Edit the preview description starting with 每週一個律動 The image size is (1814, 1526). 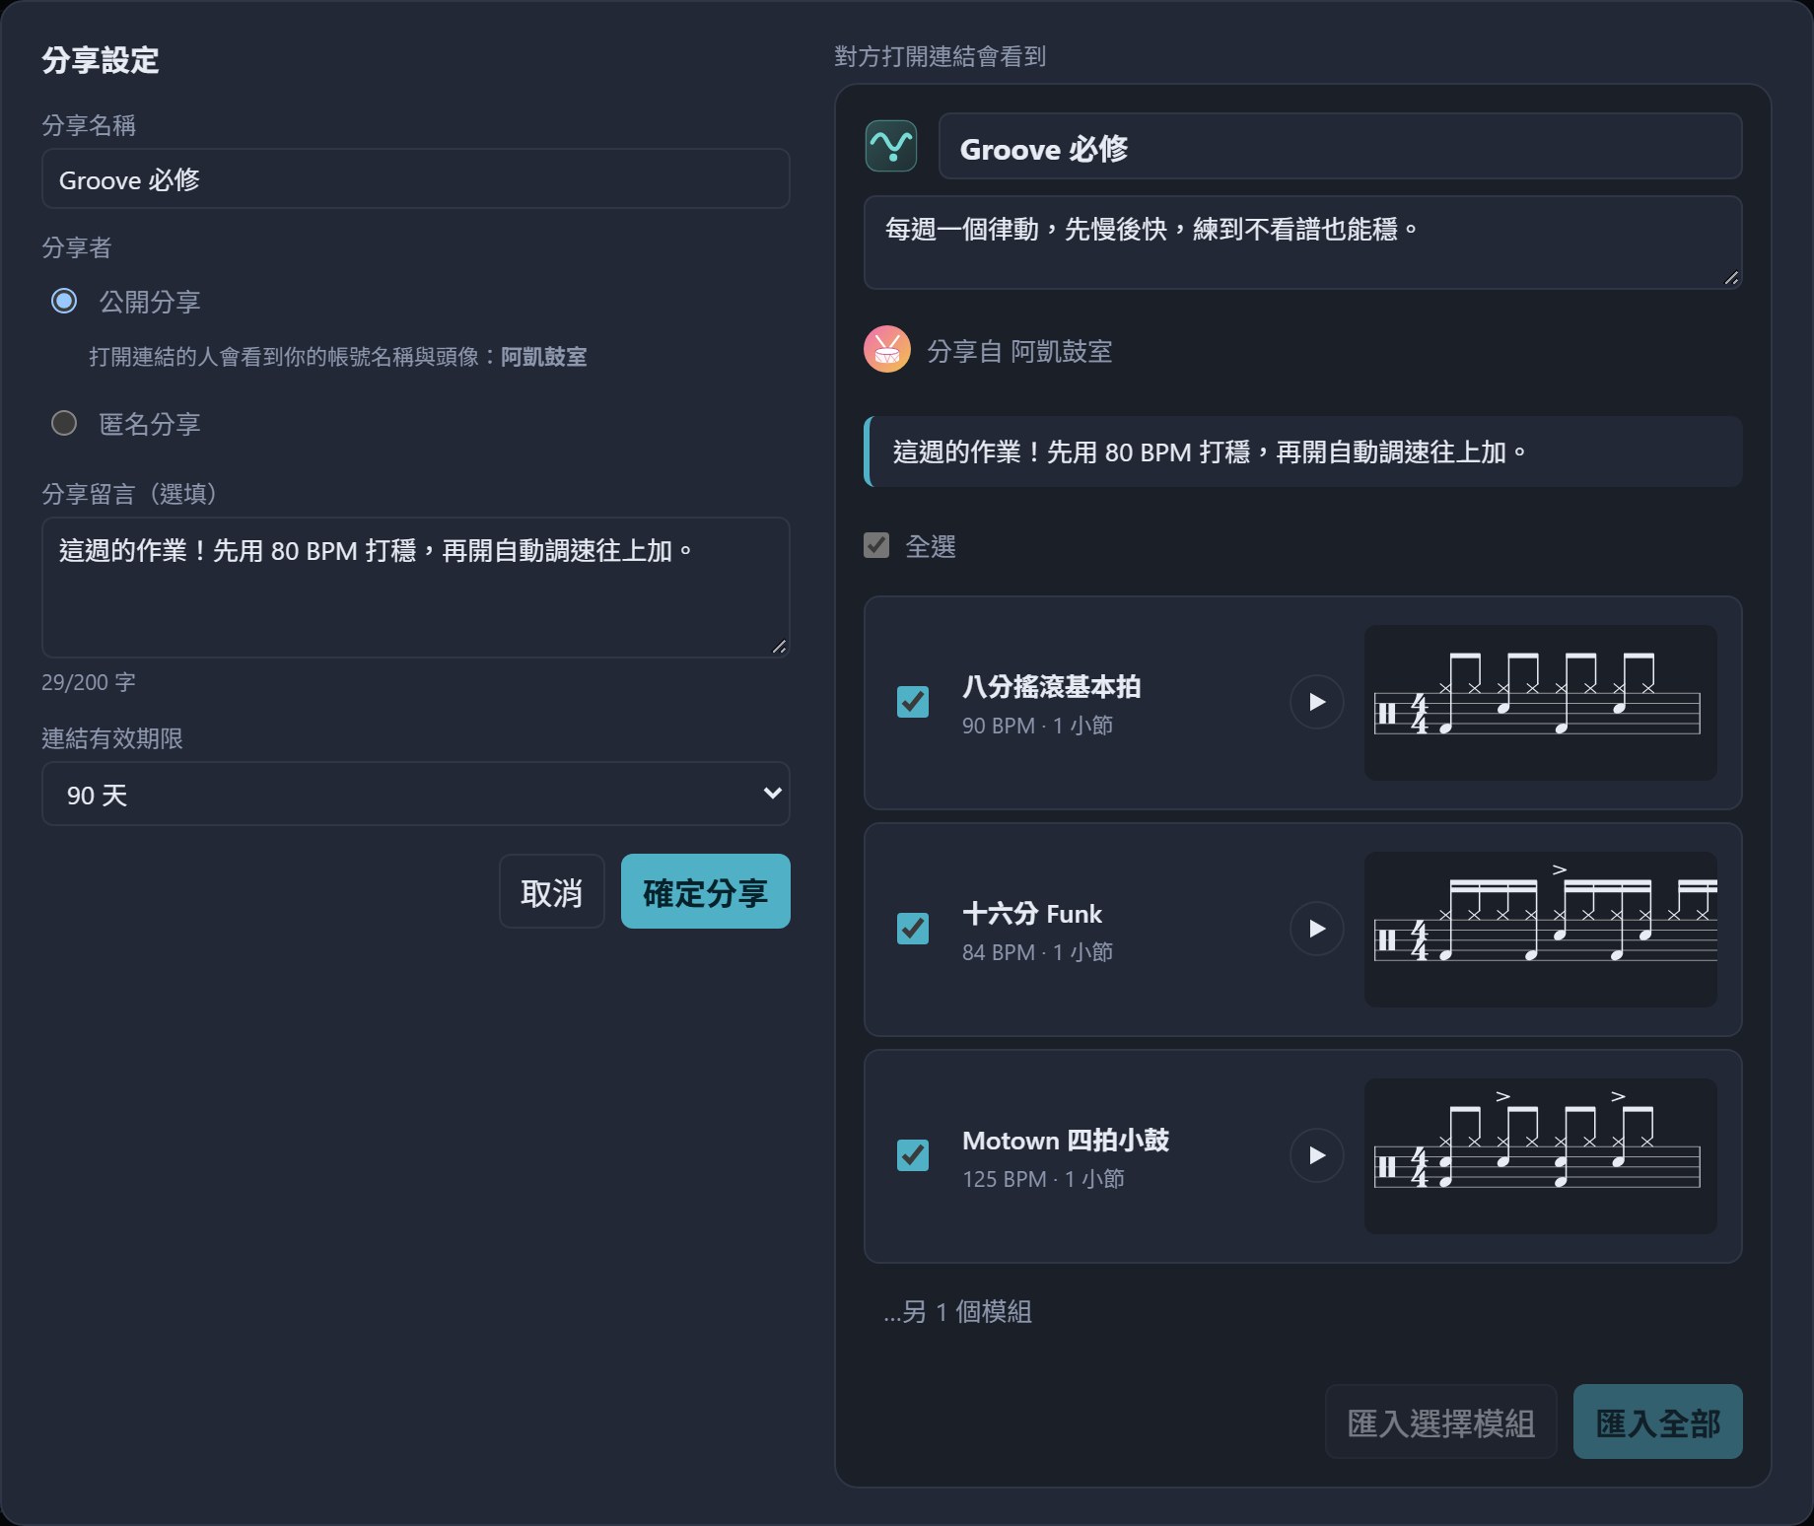[1303, 243]
